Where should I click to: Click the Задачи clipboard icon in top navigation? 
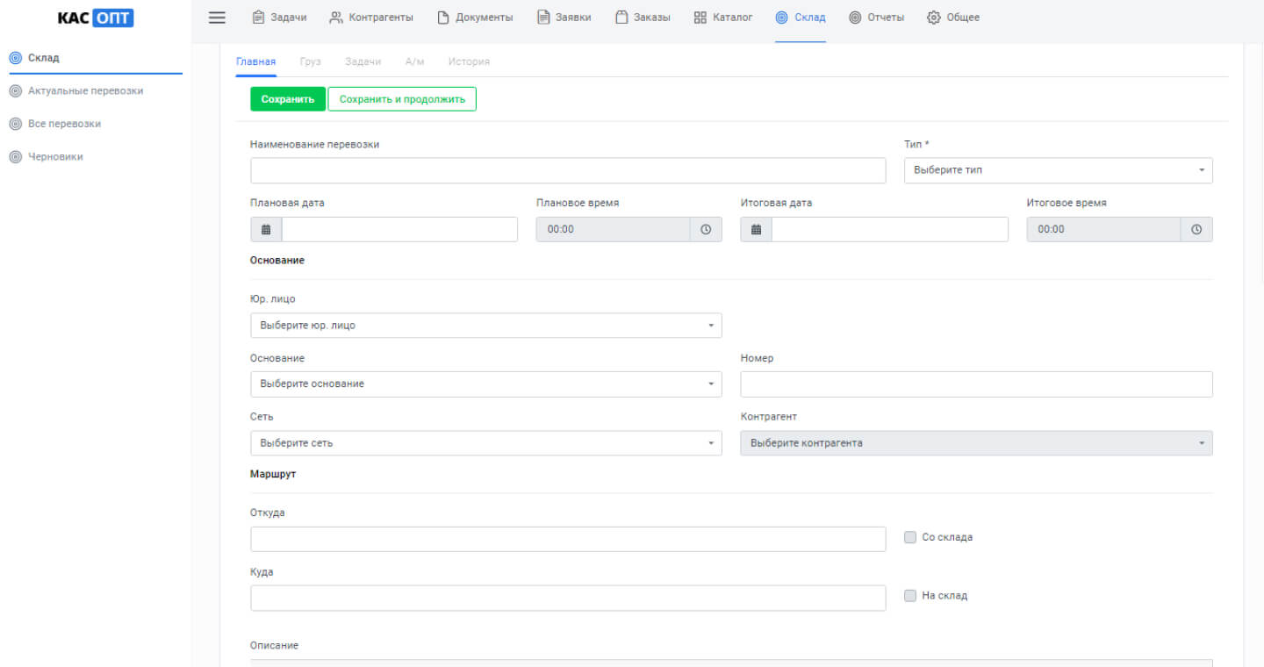[258, 18]
